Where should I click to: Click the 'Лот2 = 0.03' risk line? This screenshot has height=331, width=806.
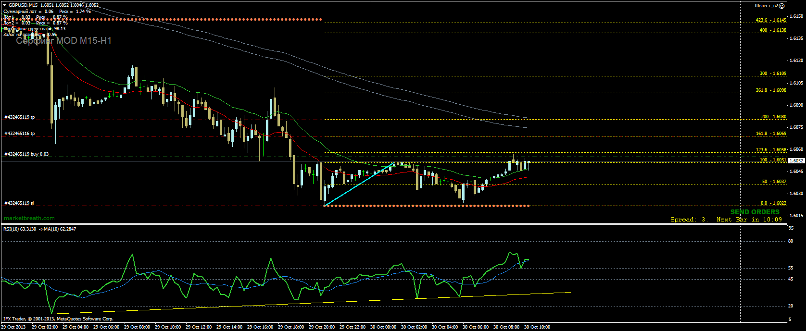click(x=35, y=23)
